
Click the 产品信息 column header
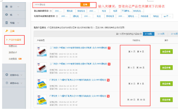point(41,40)
